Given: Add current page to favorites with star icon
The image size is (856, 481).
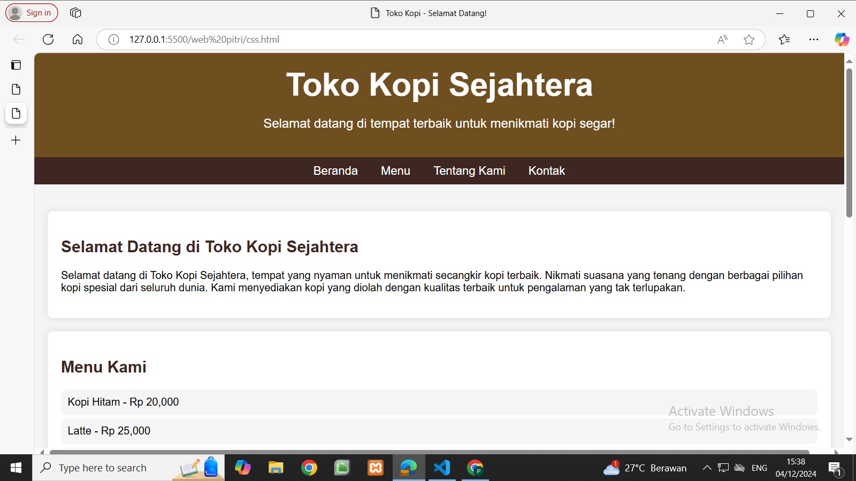Looking at the screenshot, I should 748,39.
